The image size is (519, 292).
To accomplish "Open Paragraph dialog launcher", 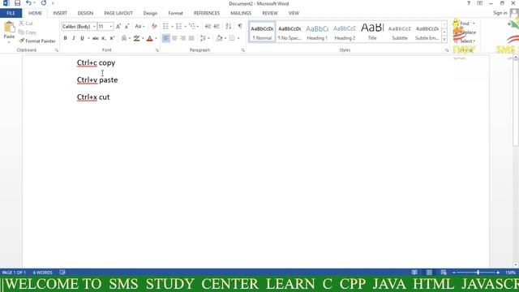I will click(x=243, y=50).
